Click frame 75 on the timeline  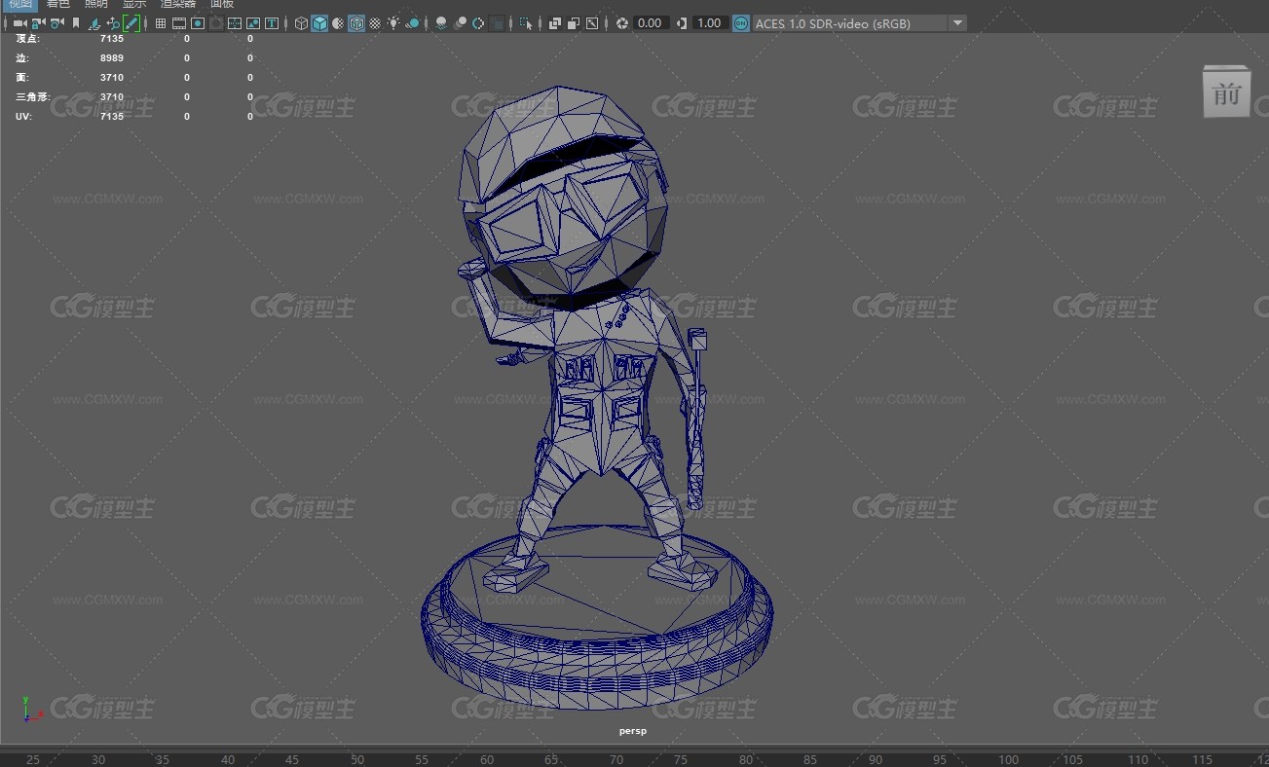pos(681,760)
